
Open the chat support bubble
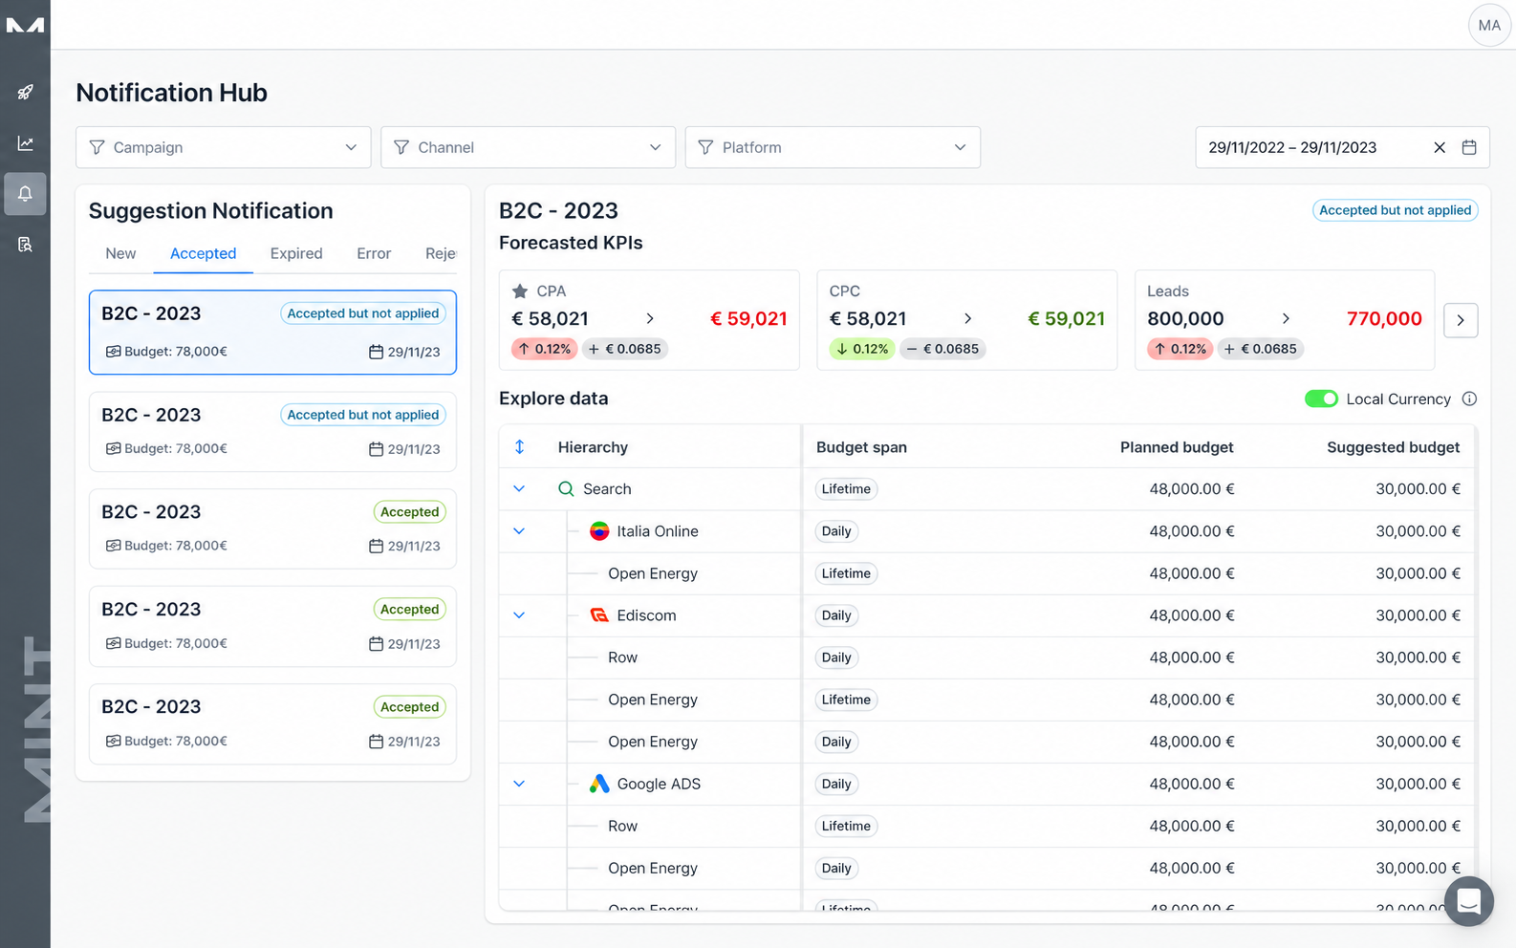tap(1468, 901)
